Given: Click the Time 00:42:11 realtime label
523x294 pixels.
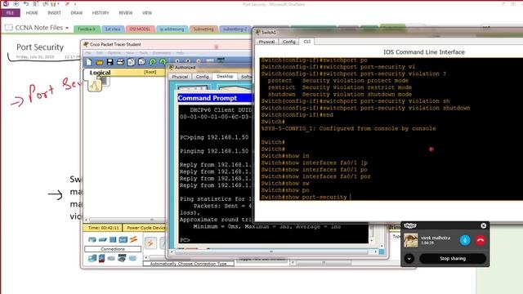Looking at the screenshot, I should coord(104,228).
